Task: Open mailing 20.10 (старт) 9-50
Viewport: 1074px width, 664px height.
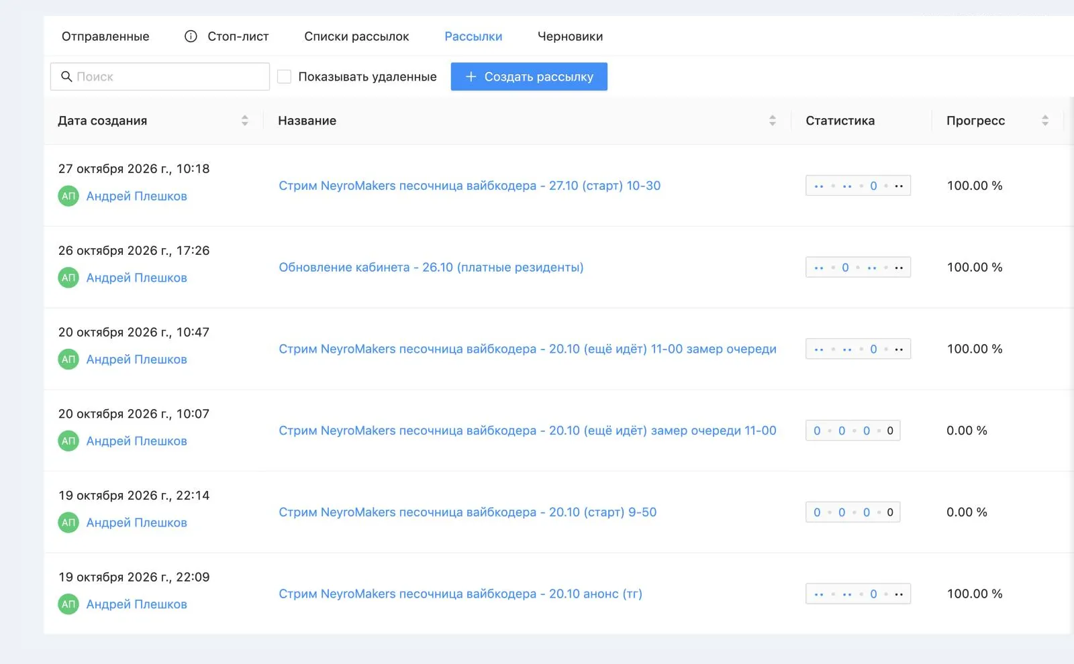Action: pos(468,512)
